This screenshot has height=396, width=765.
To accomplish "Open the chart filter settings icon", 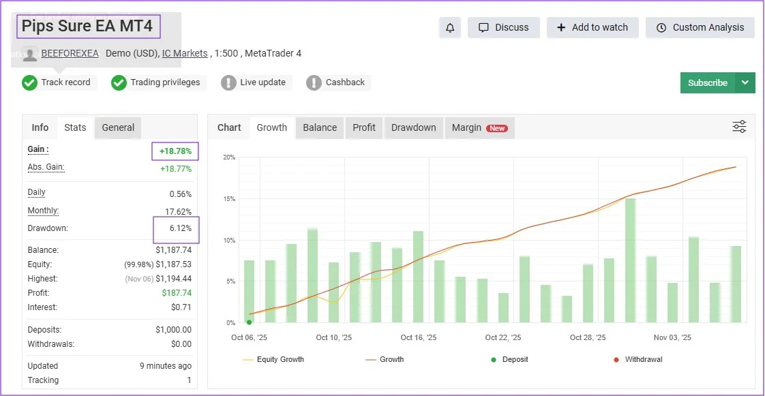I will pos(739,127).
